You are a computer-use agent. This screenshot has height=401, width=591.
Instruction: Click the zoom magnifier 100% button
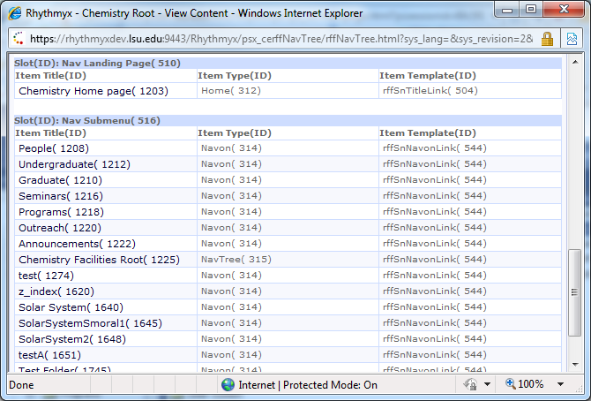click(x=524, y=384)
